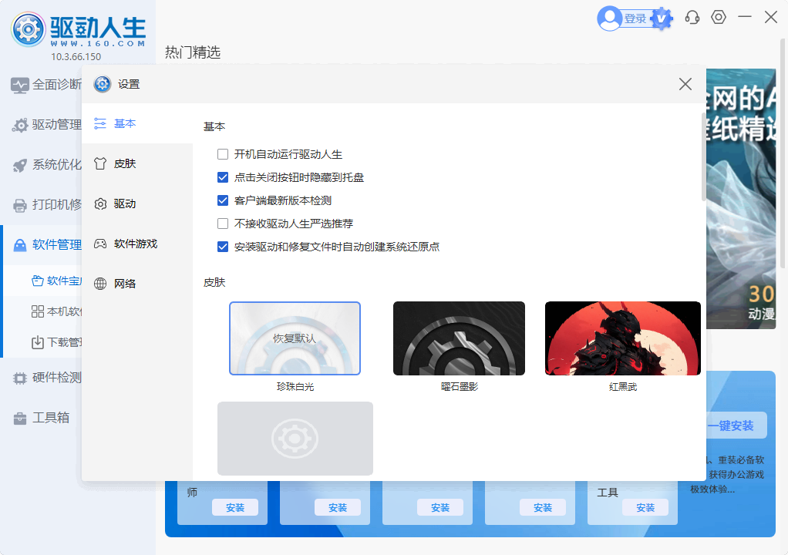Enable 开机自动运行驱动人生 checkbox
This screenshot has width=788, height=555.
[x=223, y=154]
